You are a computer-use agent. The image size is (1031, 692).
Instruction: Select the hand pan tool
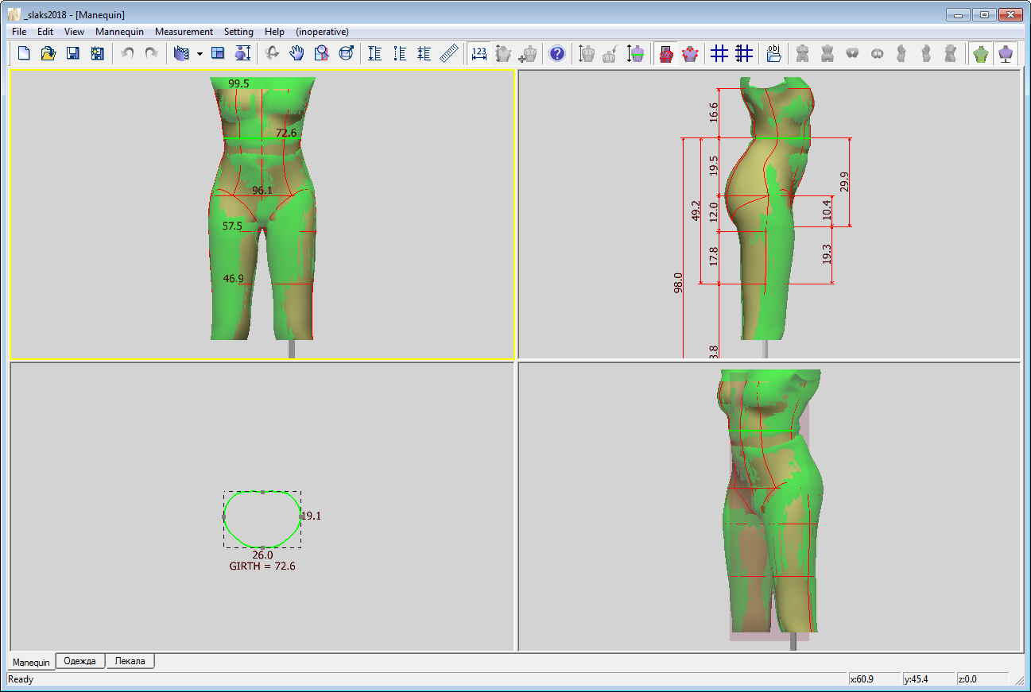coord(297,53)
